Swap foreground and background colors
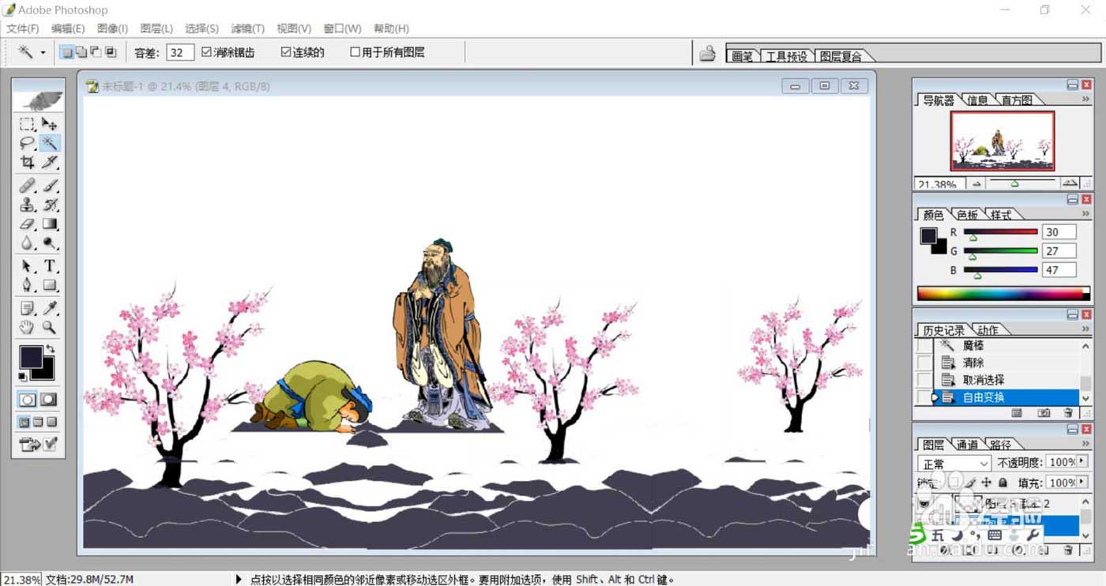Viewport: 1106px width, 586px height. point(51,348)
